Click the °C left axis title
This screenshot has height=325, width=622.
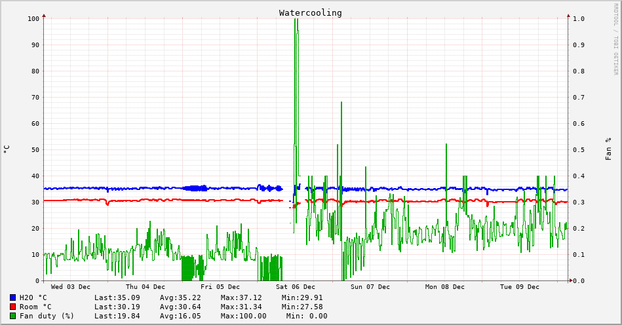(7, 149)
